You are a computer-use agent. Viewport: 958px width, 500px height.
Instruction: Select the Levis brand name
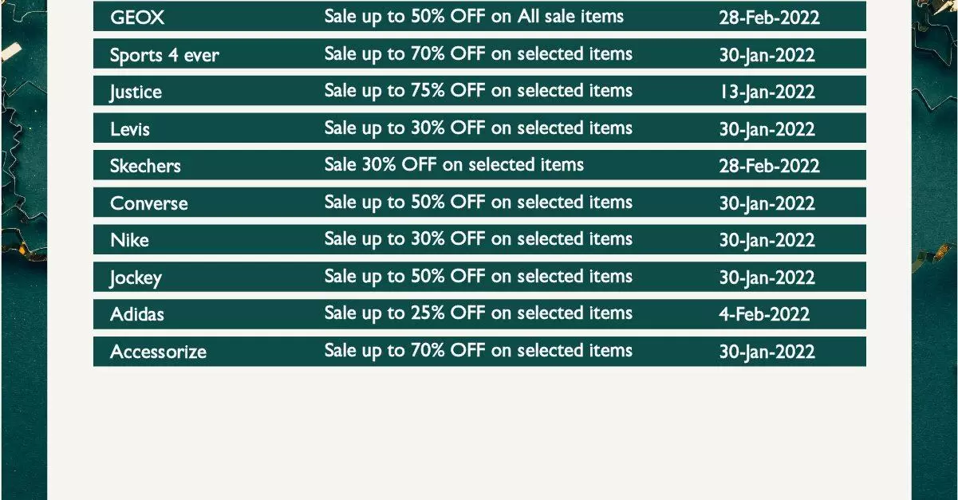coord(130,128)
